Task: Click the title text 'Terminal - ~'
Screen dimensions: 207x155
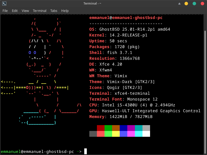Action: (92, 4)
